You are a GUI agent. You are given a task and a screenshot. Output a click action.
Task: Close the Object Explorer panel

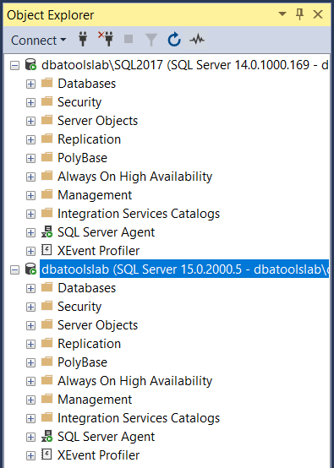(x=318, y=14)
